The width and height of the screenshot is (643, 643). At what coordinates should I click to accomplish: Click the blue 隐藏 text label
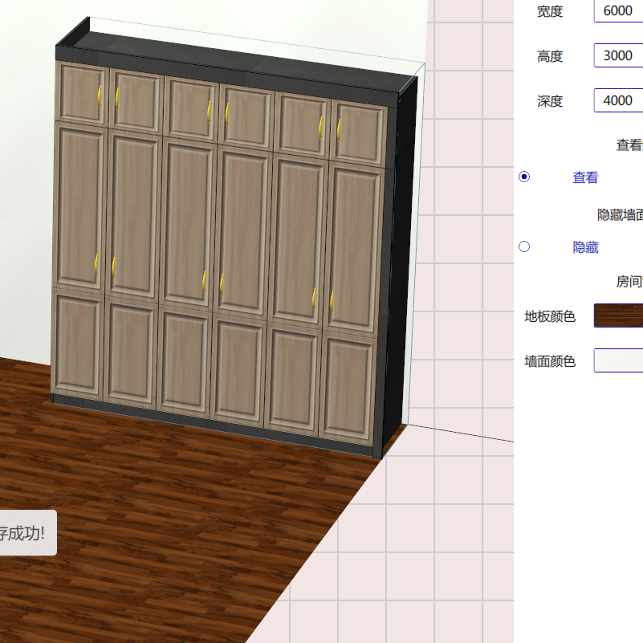(x=585, y=247)
